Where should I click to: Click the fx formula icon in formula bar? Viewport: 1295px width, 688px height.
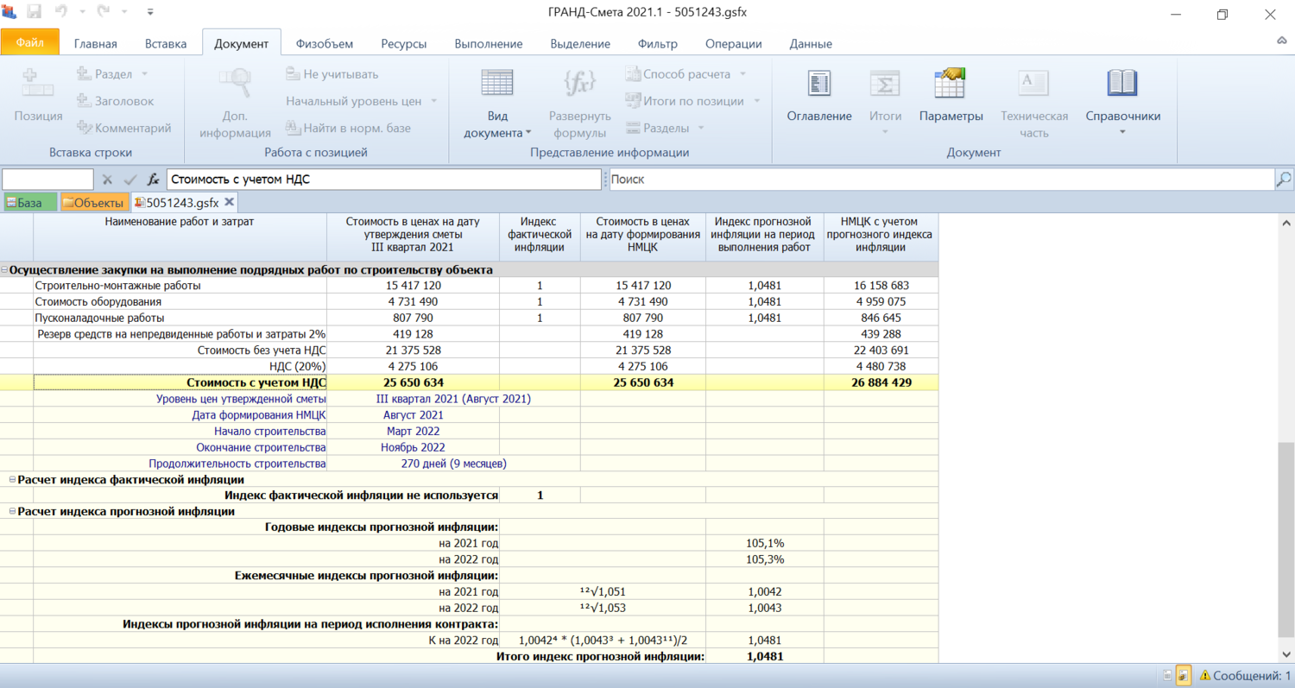[153, 180]
